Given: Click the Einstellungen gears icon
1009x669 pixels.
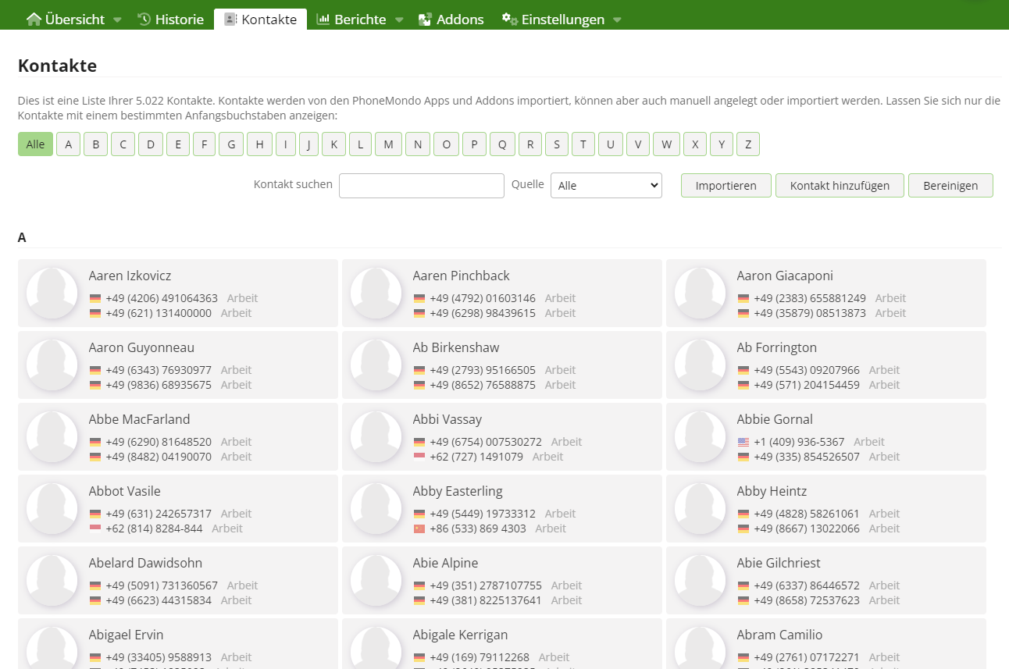Looking at the screenshot, I should [510, 19].
